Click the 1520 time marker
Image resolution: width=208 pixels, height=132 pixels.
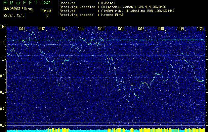pos(200,28)
